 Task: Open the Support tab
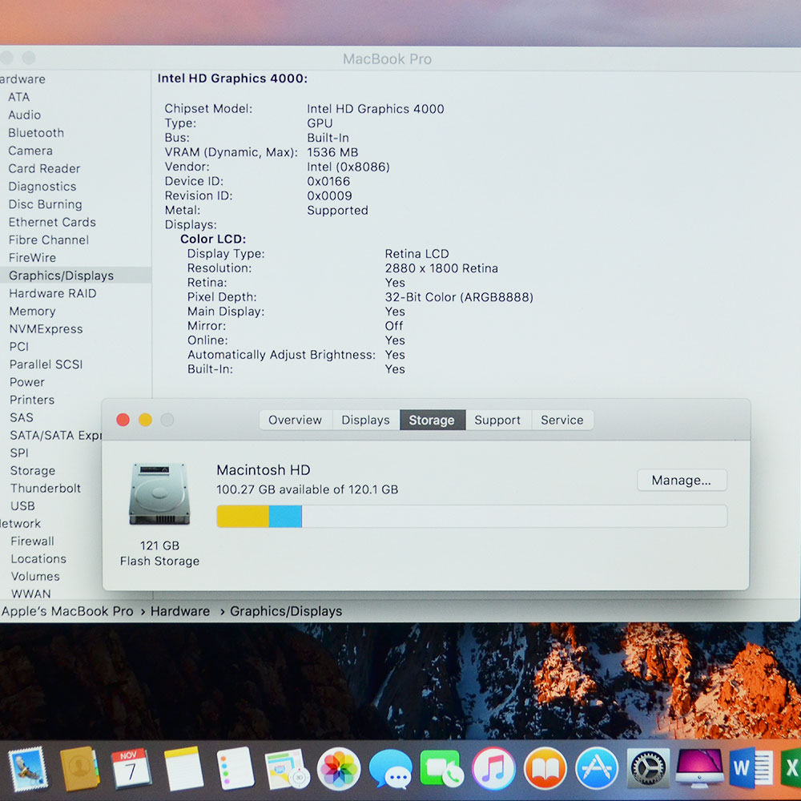(x=497, y=420)
